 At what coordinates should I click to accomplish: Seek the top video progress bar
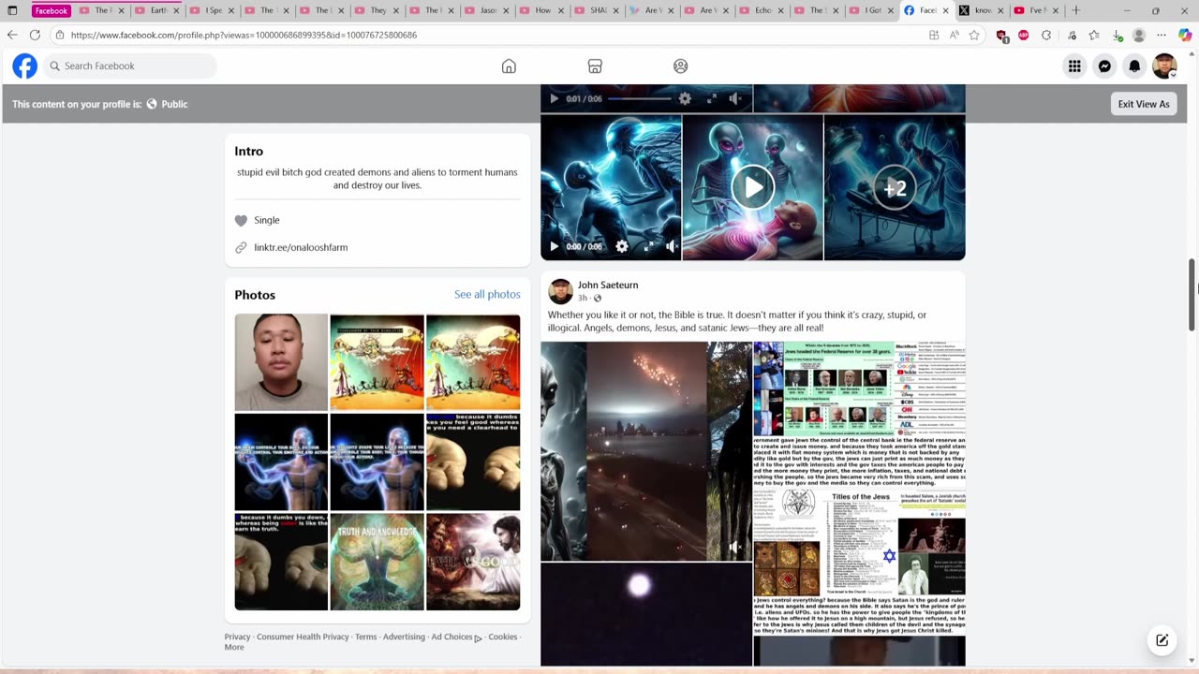[640, 98]
